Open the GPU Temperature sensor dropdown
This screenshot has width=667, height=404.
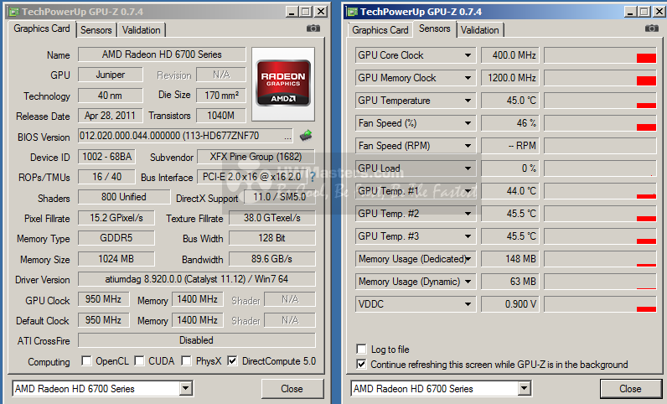point(468,101)
